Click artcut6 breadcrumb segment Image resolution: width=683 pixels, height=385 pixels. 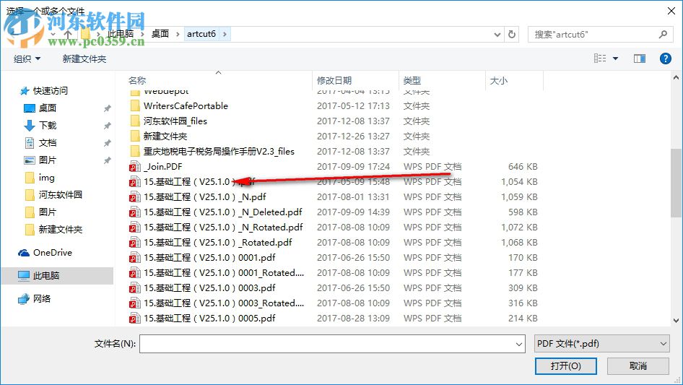[201, 34]
